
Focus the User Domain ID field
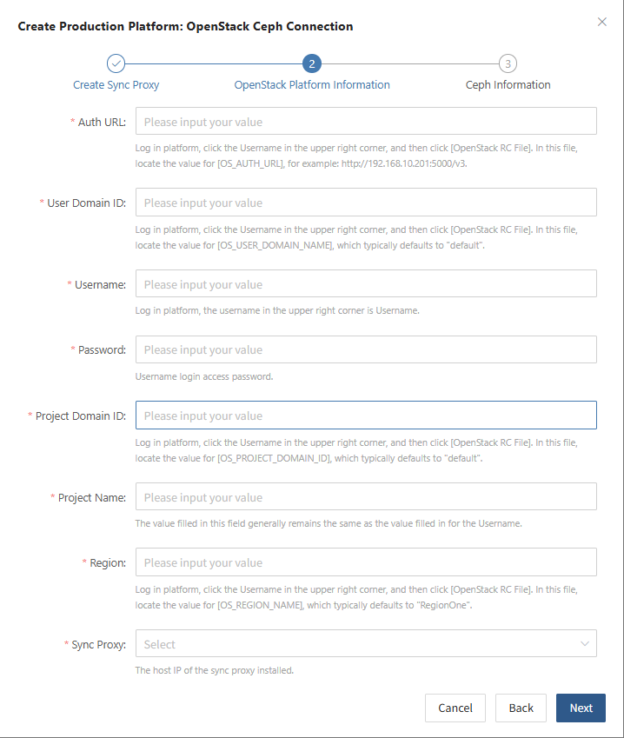coord(366,203)
